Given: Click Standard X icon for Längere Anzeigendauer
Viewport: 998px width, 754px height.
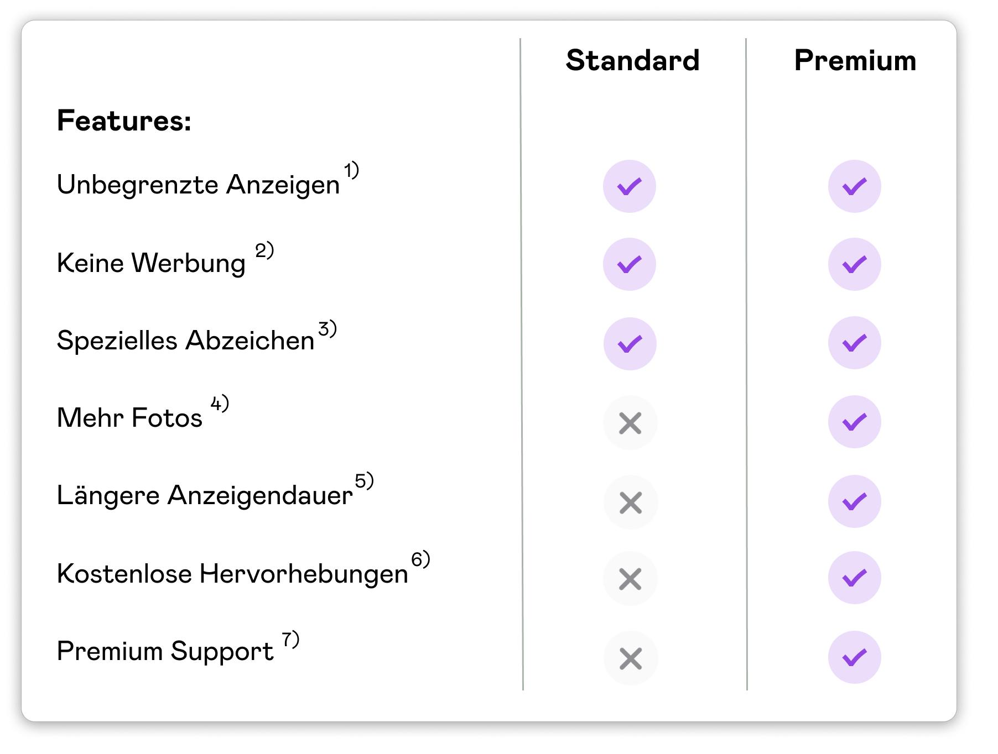Looking at the screenshot, I should click(x=631, y=502).
